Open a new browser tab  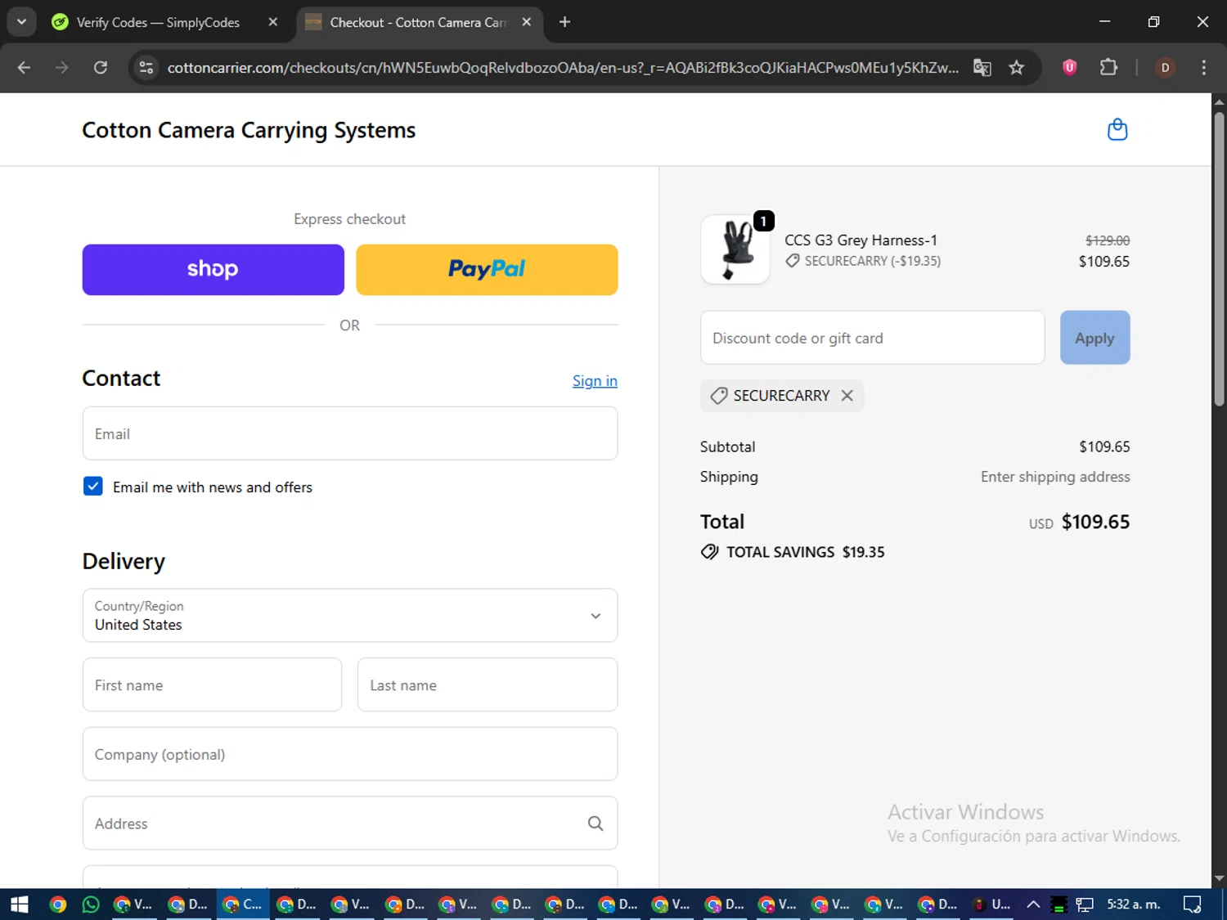pos(564,22)
